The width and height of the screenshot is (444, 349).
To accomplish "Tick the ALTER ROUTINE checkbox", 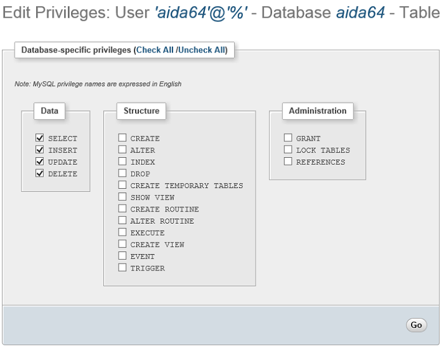I will 122,221.
